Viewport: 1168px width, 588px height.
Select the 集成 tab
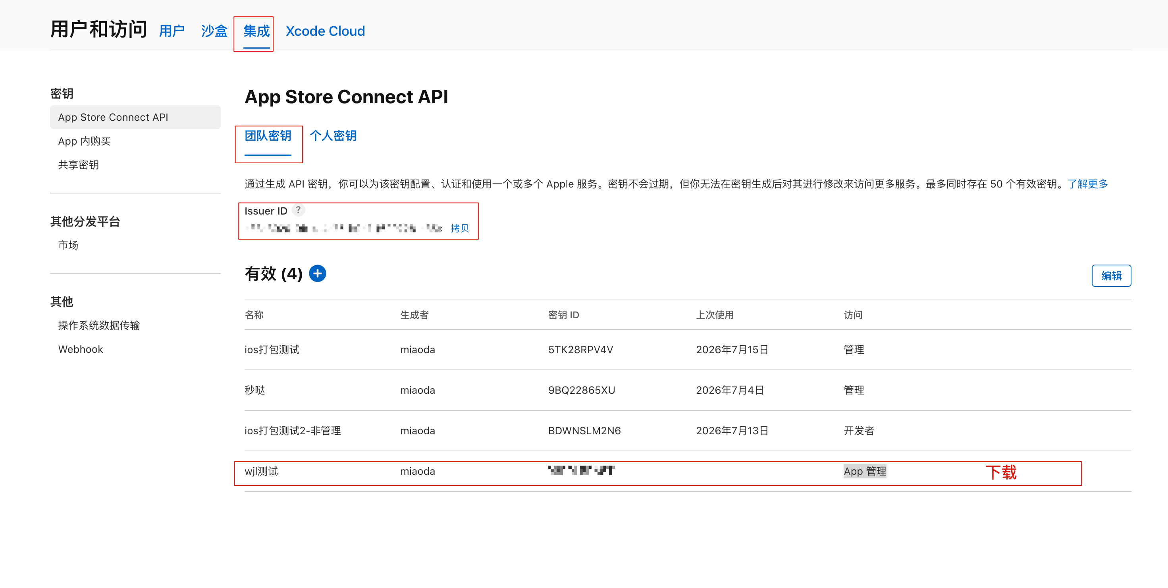pyautogui.click(x=256, y=31)
